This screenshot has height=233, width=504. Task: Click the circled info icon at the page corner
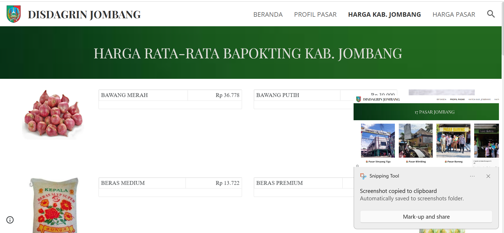click(x=10, y=220)
